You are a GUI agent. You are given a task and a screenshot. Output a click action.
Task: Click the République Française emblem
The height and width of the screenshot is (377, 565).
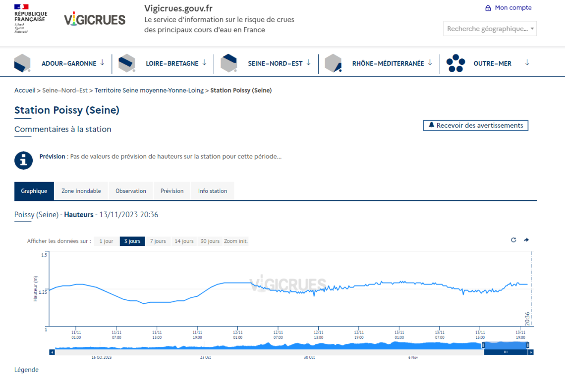[31, 18]
